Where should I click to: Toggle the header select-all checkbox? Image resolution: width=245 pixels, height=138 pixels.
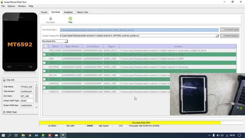pos(46,46)
